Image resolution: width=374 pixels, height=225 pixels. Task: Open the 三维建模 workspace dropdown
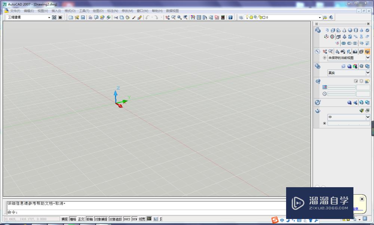49,17
